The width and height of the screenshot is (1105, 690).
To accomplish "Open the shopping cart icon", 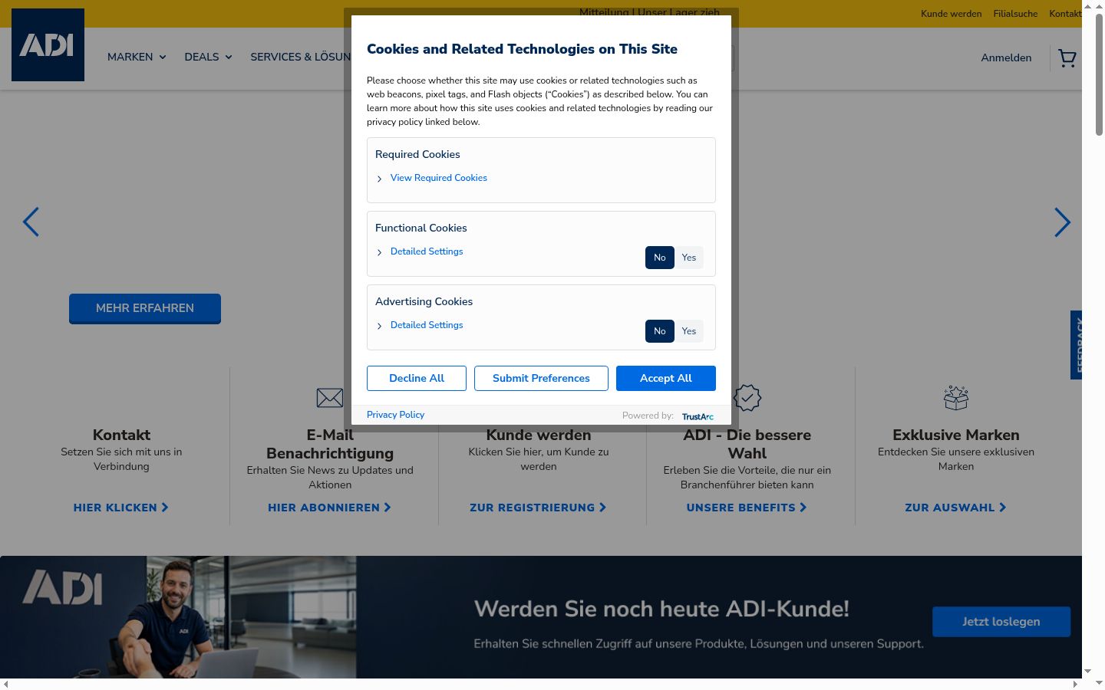I will pyautogui.click(x=1067, y=58).
